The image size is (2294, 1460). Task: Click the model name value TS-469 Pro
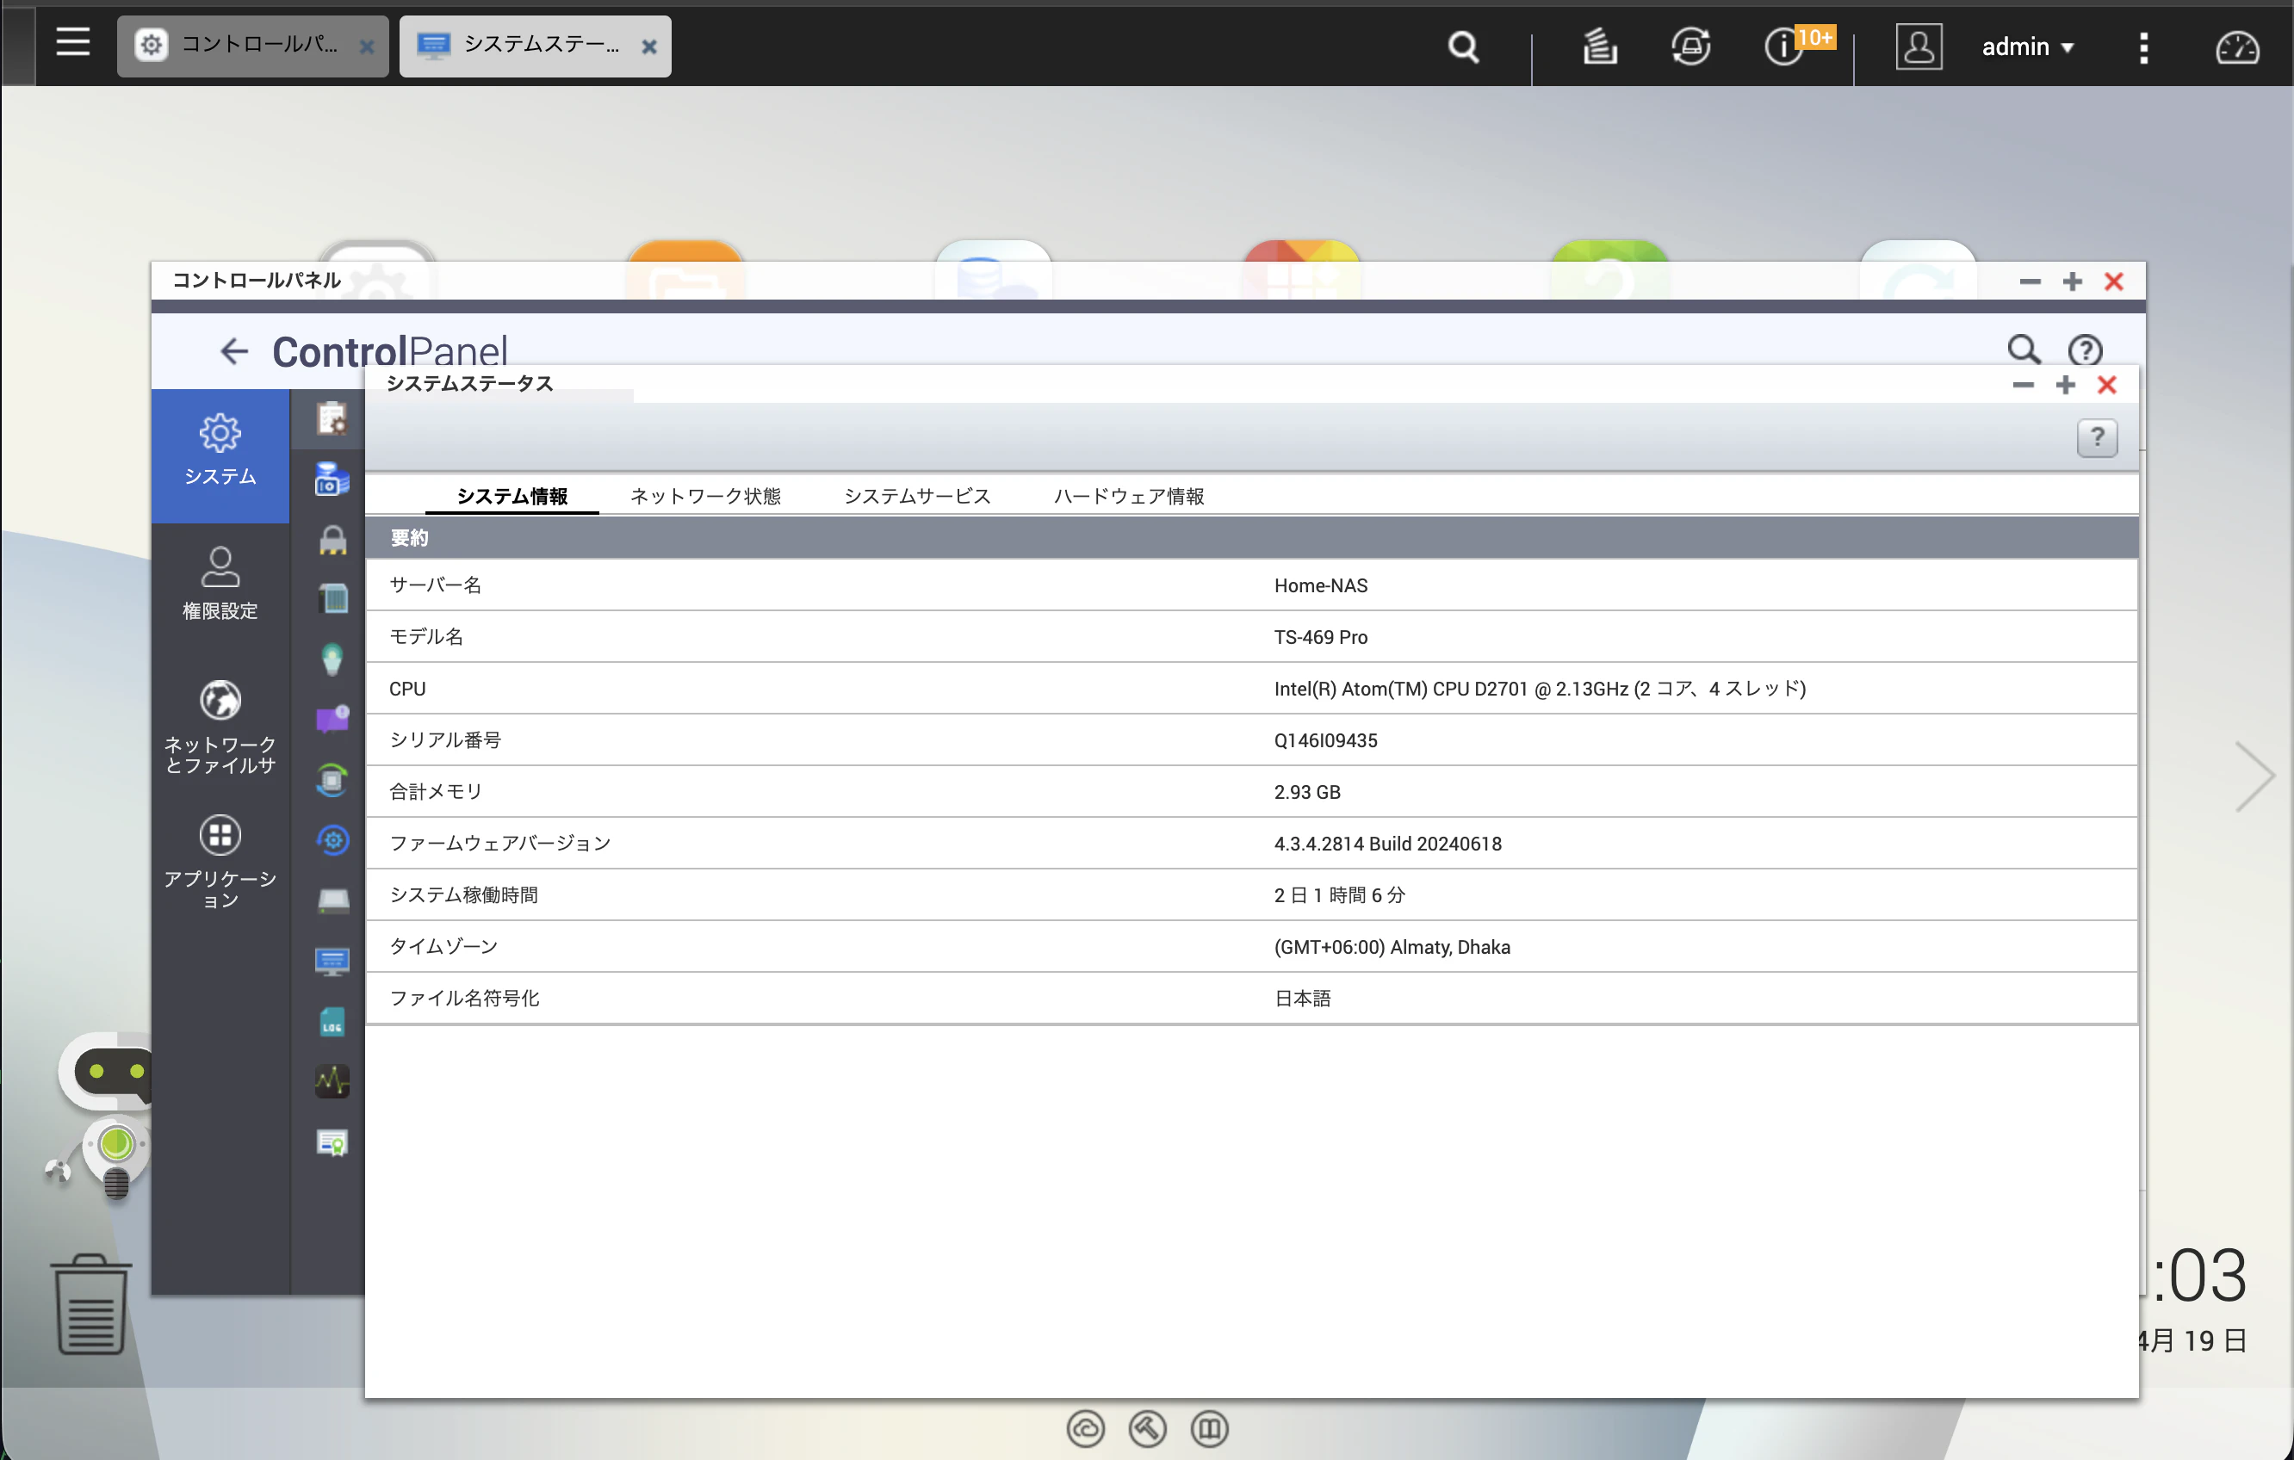click(1320, 637)
